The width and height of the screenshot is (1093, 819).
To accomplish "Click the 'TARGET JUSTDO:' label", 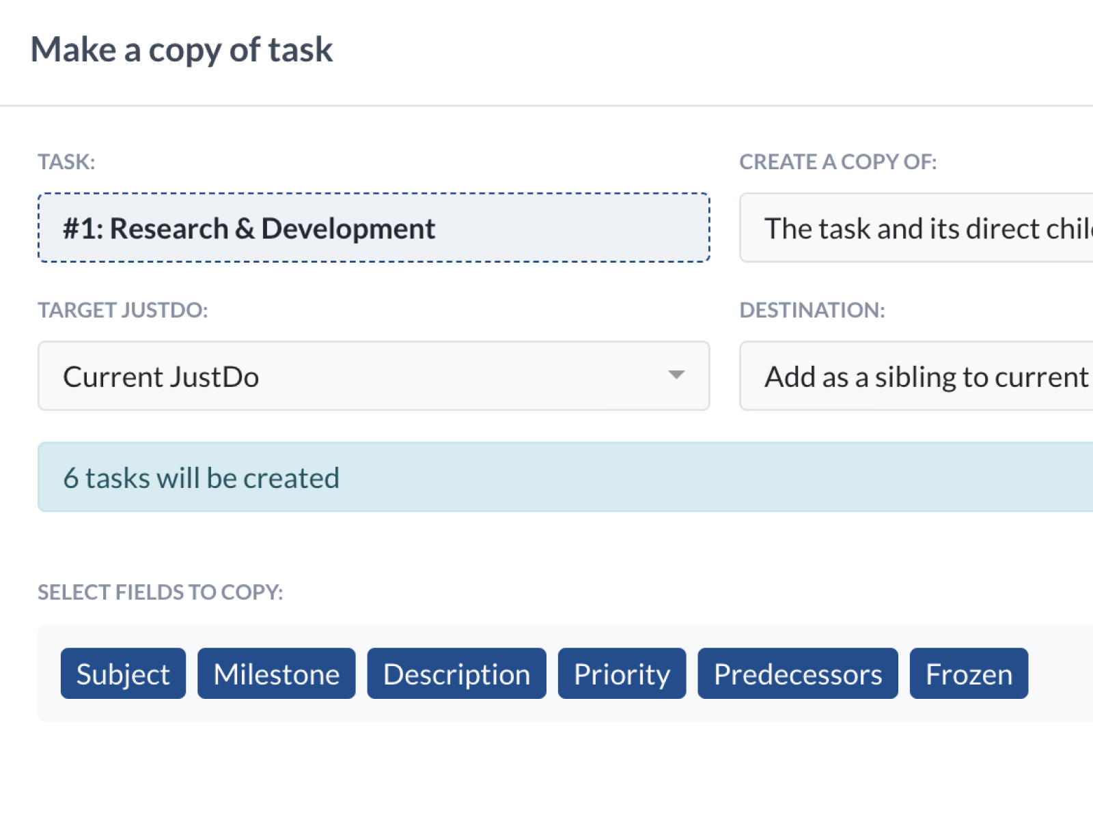I will tap(123, 310).
